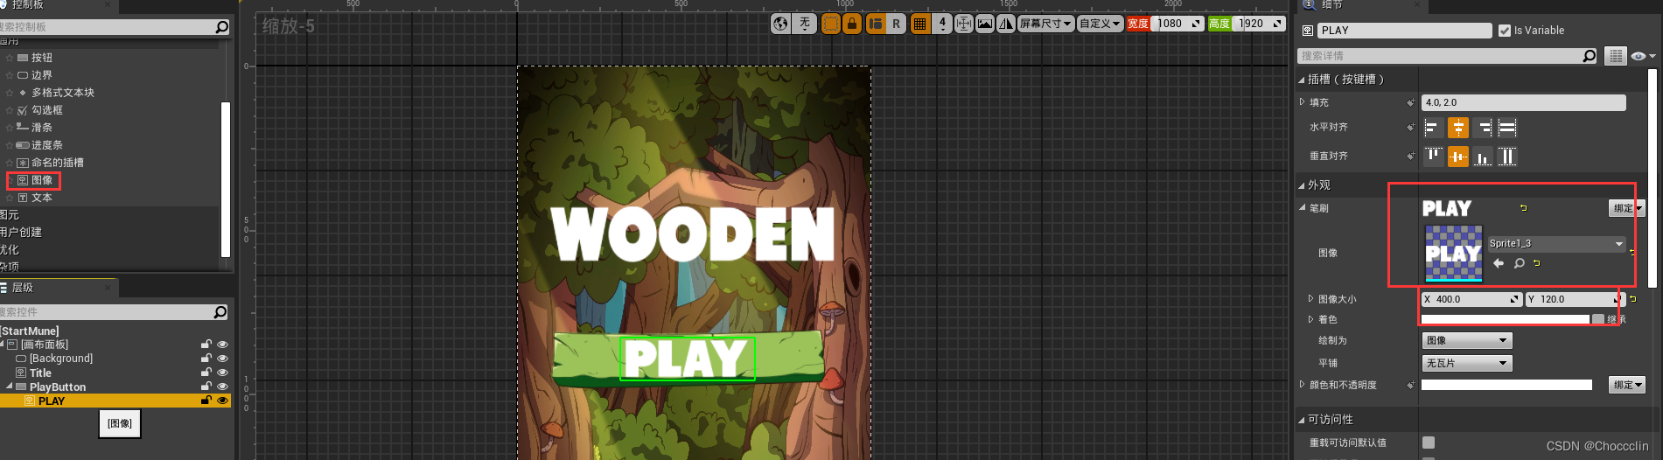
Task: Click the color and opacity swatch
Action: pyautogui.click(x=1506, y=385)
